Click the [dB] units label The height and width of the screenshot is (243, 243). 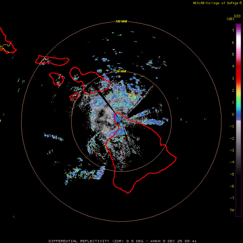click(230, 19)
